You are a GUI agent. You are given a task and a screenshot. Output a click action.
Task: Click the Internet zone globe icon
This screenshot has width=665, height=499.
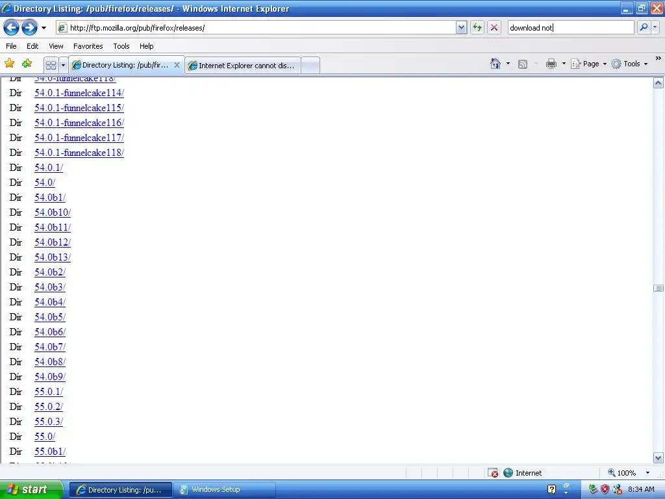pyautogui.click(x=508, y=473)
